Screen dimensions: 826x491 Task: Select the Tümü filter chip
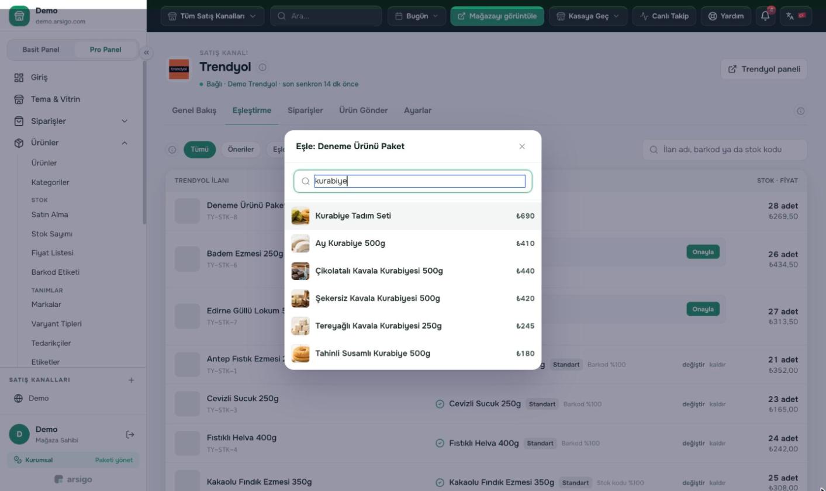pyautogui.click(x=199, y=150)
